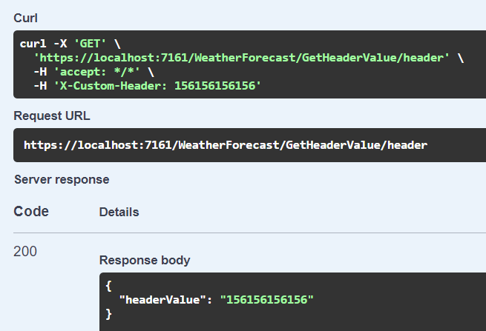Click the 156156156156 value in curl header
Screen dimensions: 486x331
coord(217,86)
